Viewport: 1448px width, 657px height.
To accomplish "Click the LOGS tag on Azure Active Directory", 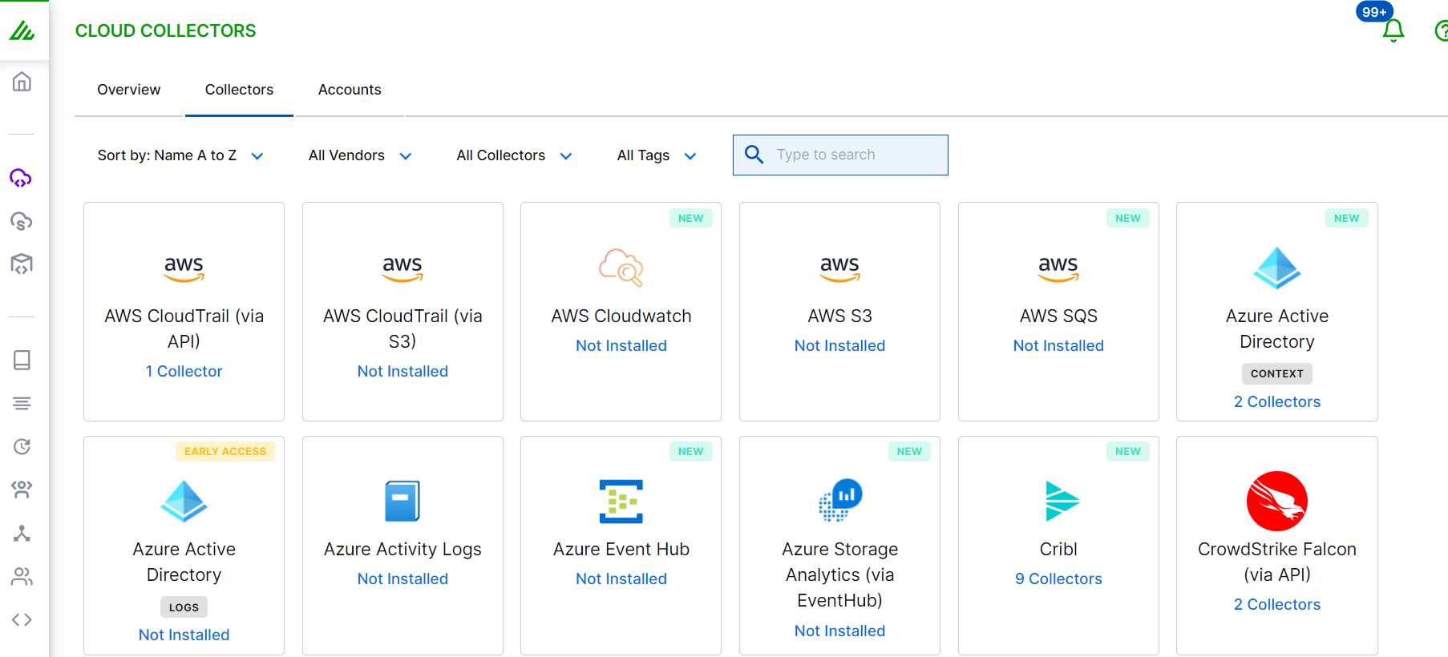I will click(184, 607).
